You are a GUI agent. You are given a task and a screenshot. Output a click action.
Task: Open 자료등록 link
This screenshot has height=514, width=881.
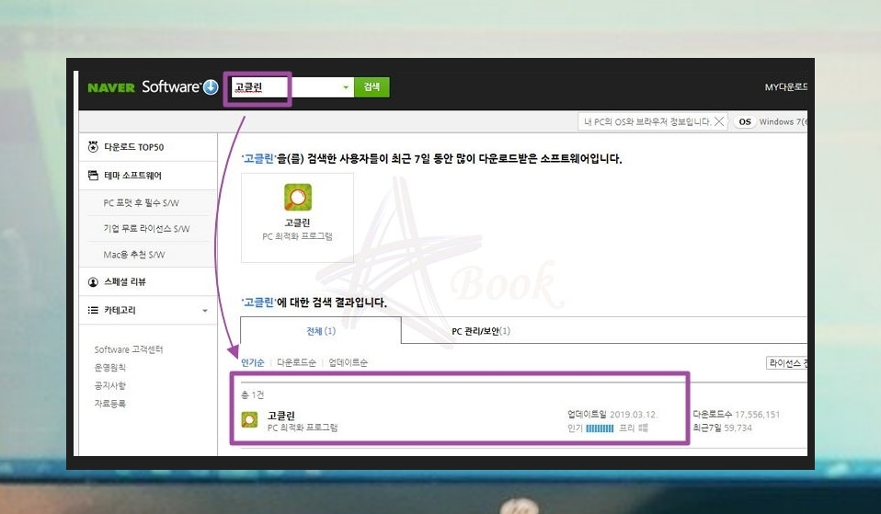pyautogui.click(x=110, y=404)
